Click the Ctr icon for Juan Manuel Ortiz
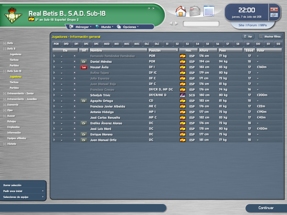 coord(84,140)
